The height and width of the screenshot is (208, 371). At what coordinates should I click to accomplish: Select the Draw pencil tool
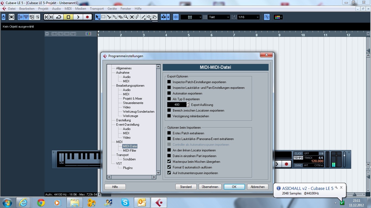click(x=138, y=17)
